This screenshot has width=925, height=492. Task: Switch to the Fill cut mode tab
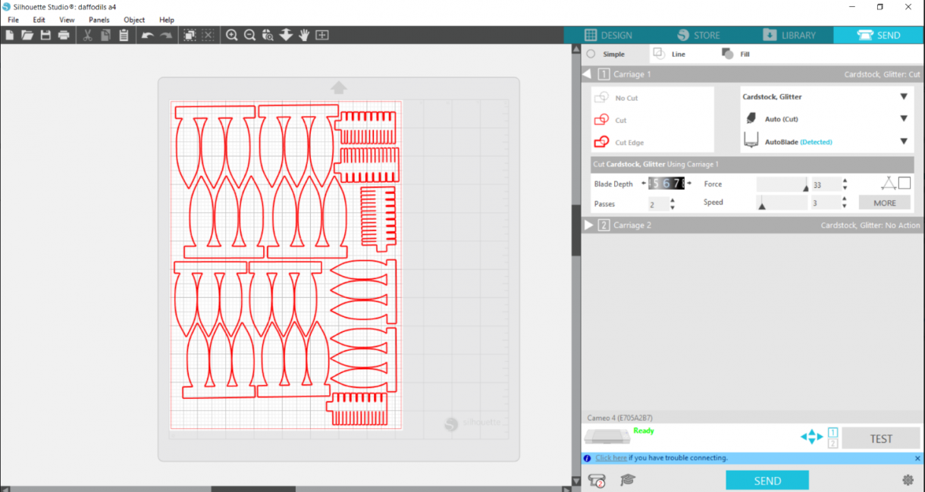tap(736, 54)
